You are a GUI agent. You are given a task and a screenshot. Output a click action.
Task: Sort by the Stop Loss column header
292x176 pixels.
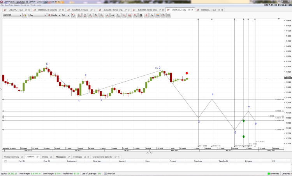point(198,161)
